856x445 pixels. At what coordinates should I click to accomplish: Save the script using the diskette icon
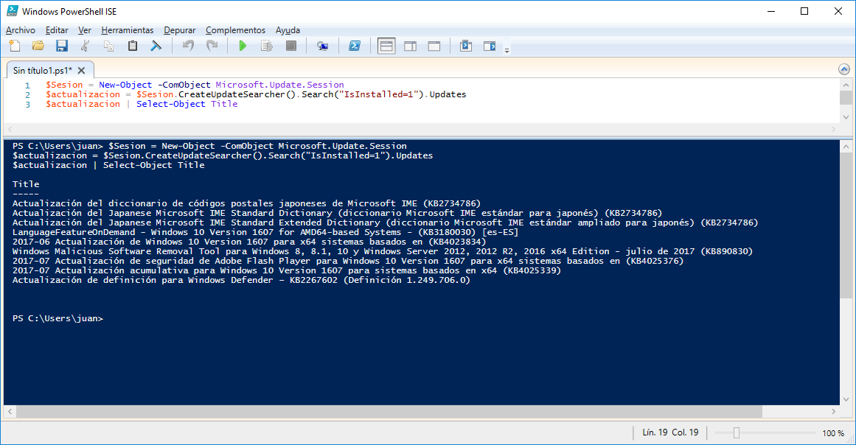[x=61, y=46]
